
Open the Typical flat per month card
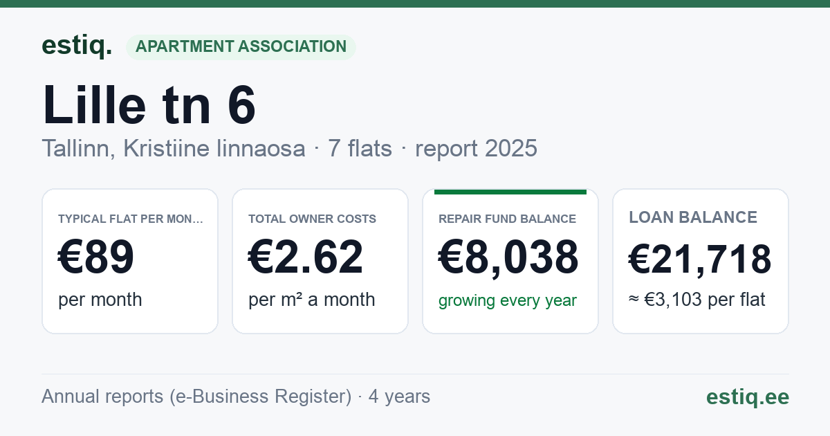coord(130,261)
